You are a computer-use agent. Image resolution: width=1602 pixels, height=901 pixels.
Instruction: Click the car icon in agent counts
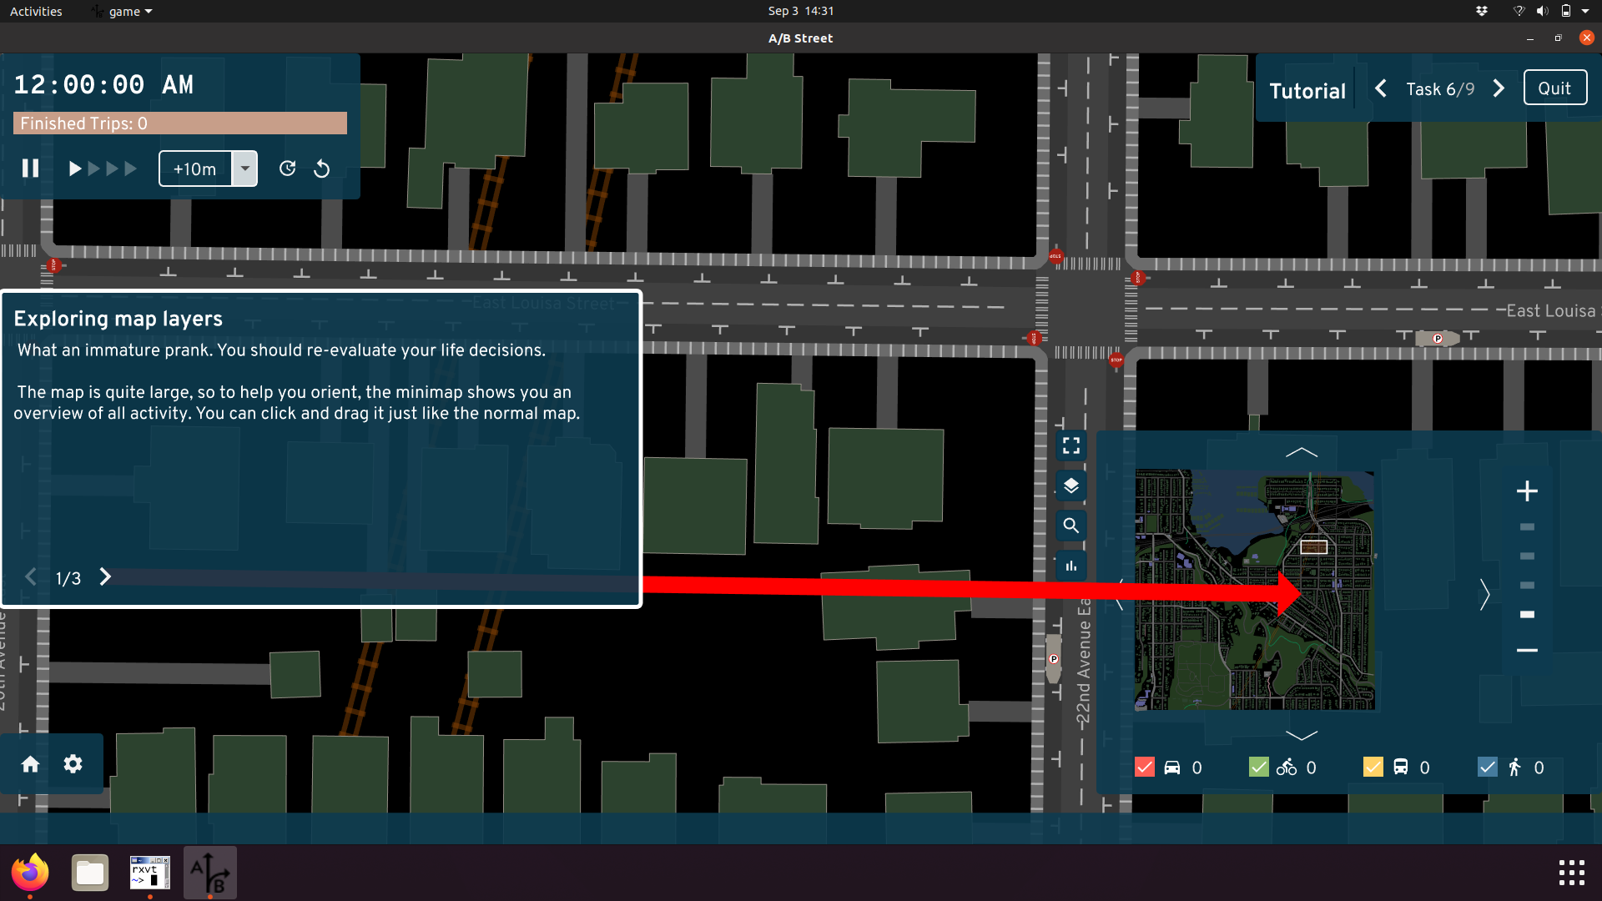(x=1172, y=768)
